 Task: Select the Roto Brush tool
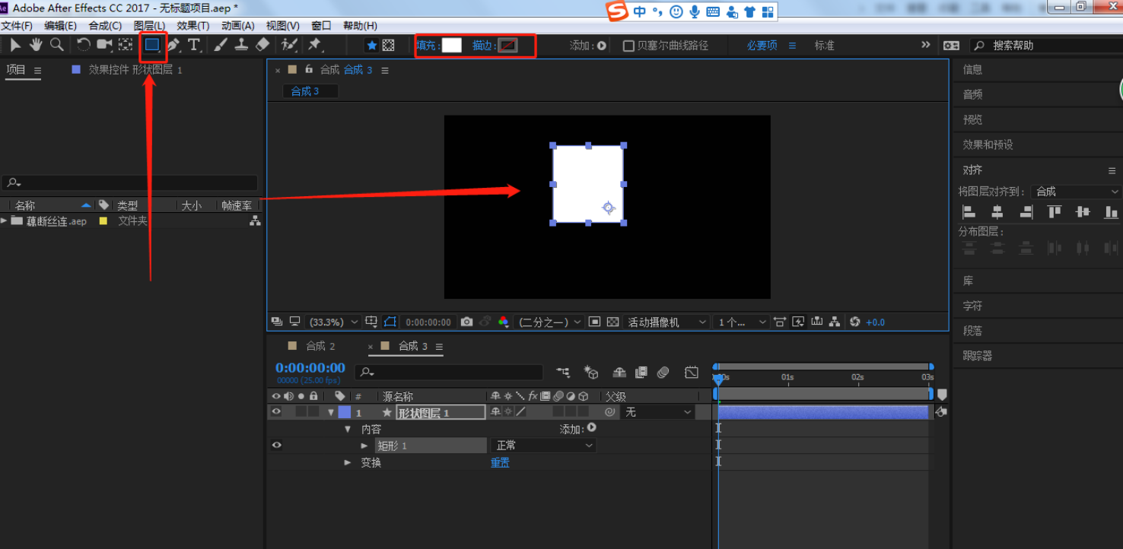pyautogui.click(x=289, y=45)
